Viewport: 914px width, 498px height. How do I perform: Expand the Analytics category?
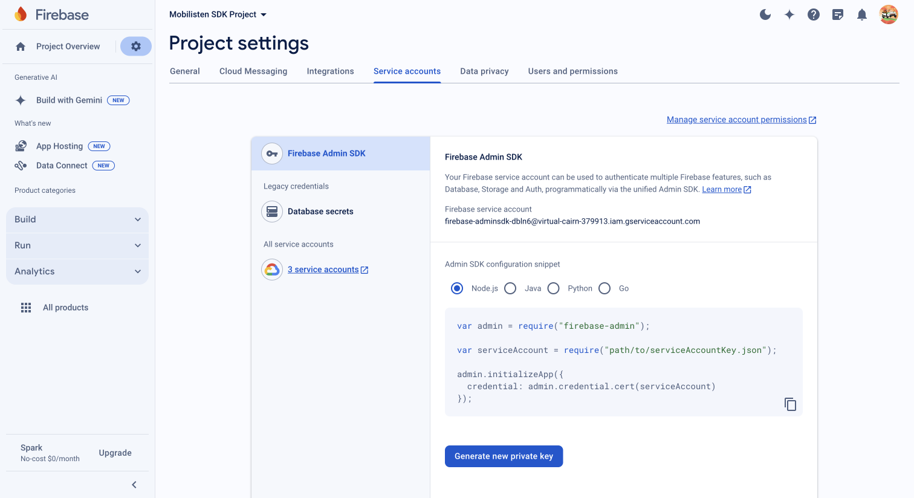(77, 271)
